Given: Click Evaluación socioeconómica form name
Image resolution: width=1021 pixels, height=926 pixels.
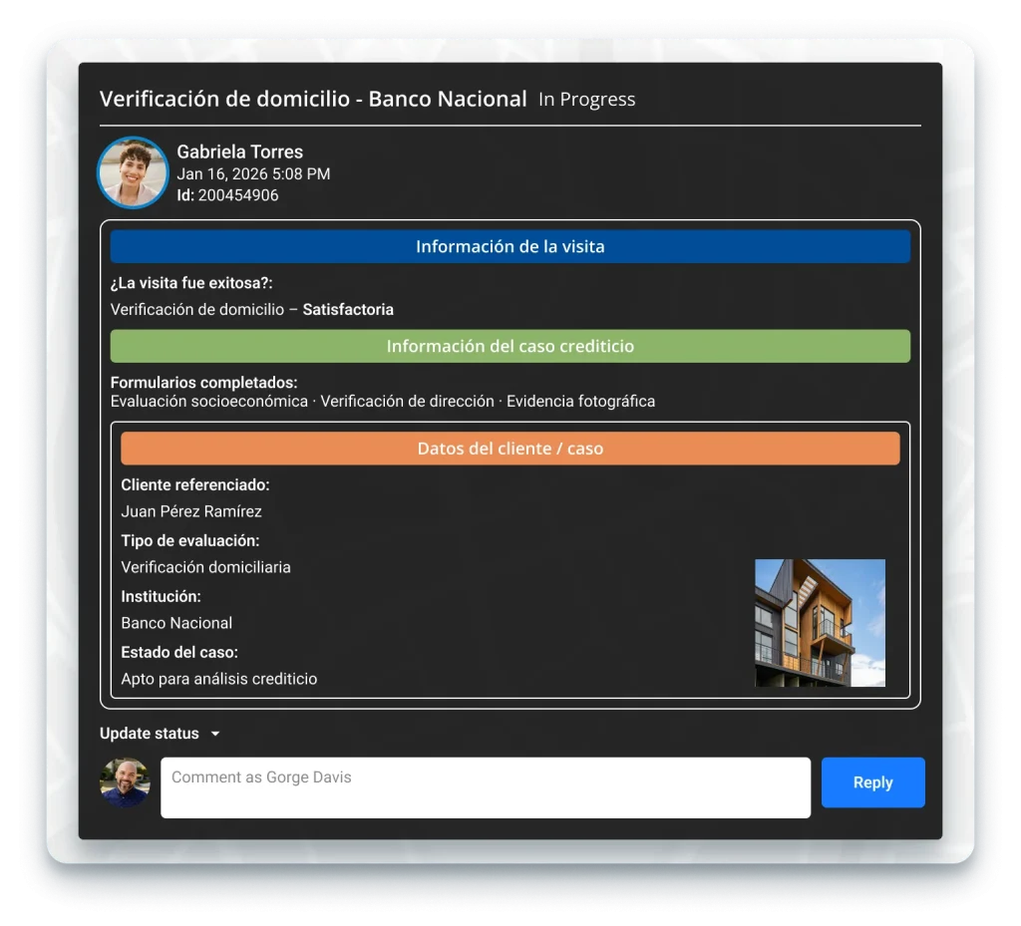Looking at the screenshot, I should (209, 402).
